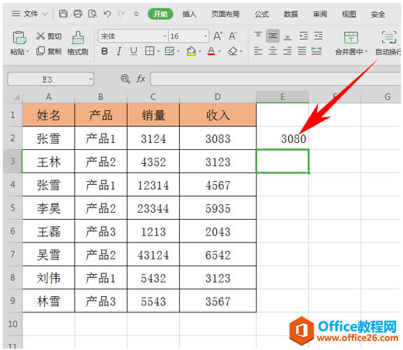Click the fx insert function icon
Screen dimensions: 403x350
tap(141, 79)
